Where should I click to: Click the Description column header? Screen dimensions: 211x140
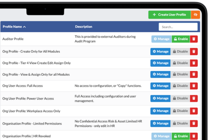point(84,27)
